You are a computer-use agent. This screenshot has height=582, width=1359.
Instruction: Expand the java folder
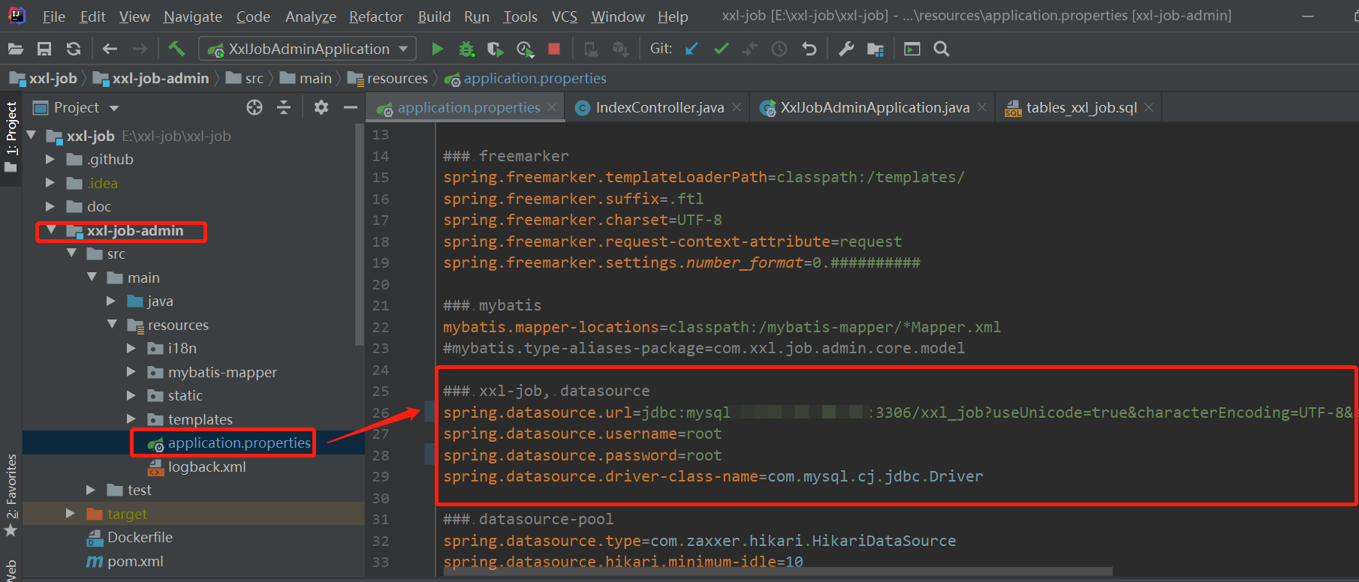tap(111, 301)
